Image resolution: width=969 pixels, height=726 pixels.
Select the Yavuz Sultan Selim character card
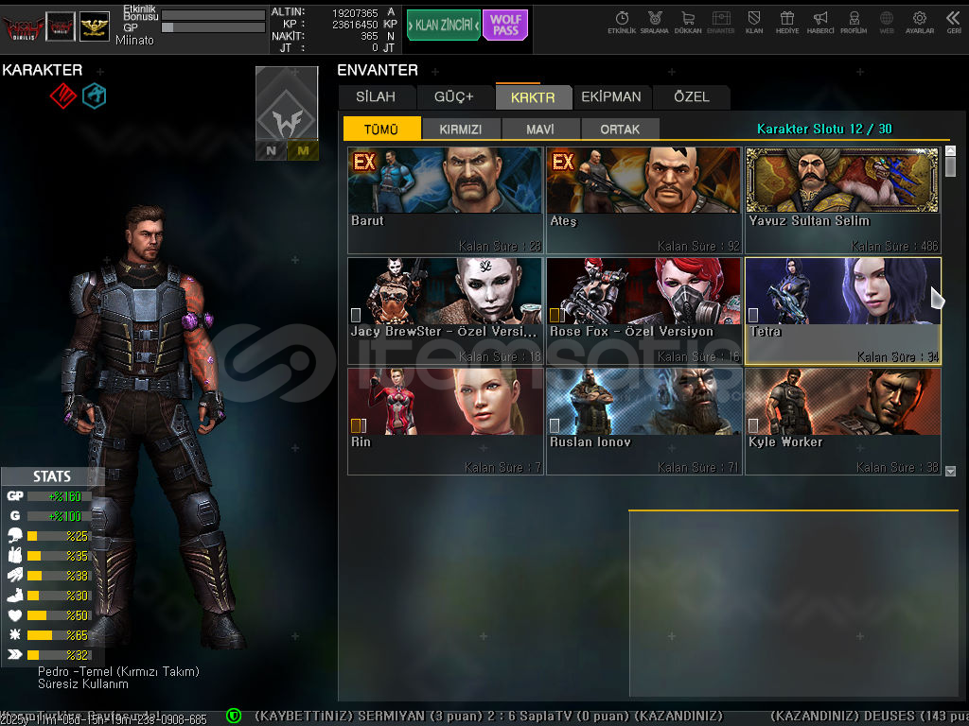pos(843,200)
